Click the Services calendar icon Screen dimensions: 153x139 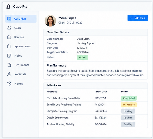click(9, 37)
